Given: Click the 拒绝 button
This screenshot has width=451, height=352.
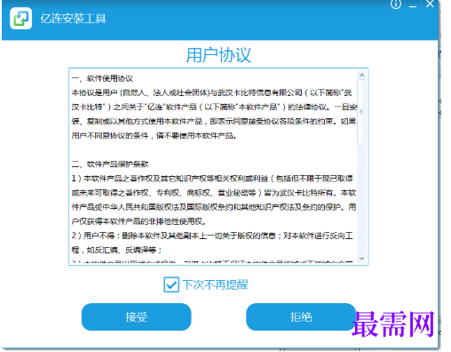Looking at the screenshot, I should [x=301, y=316].
